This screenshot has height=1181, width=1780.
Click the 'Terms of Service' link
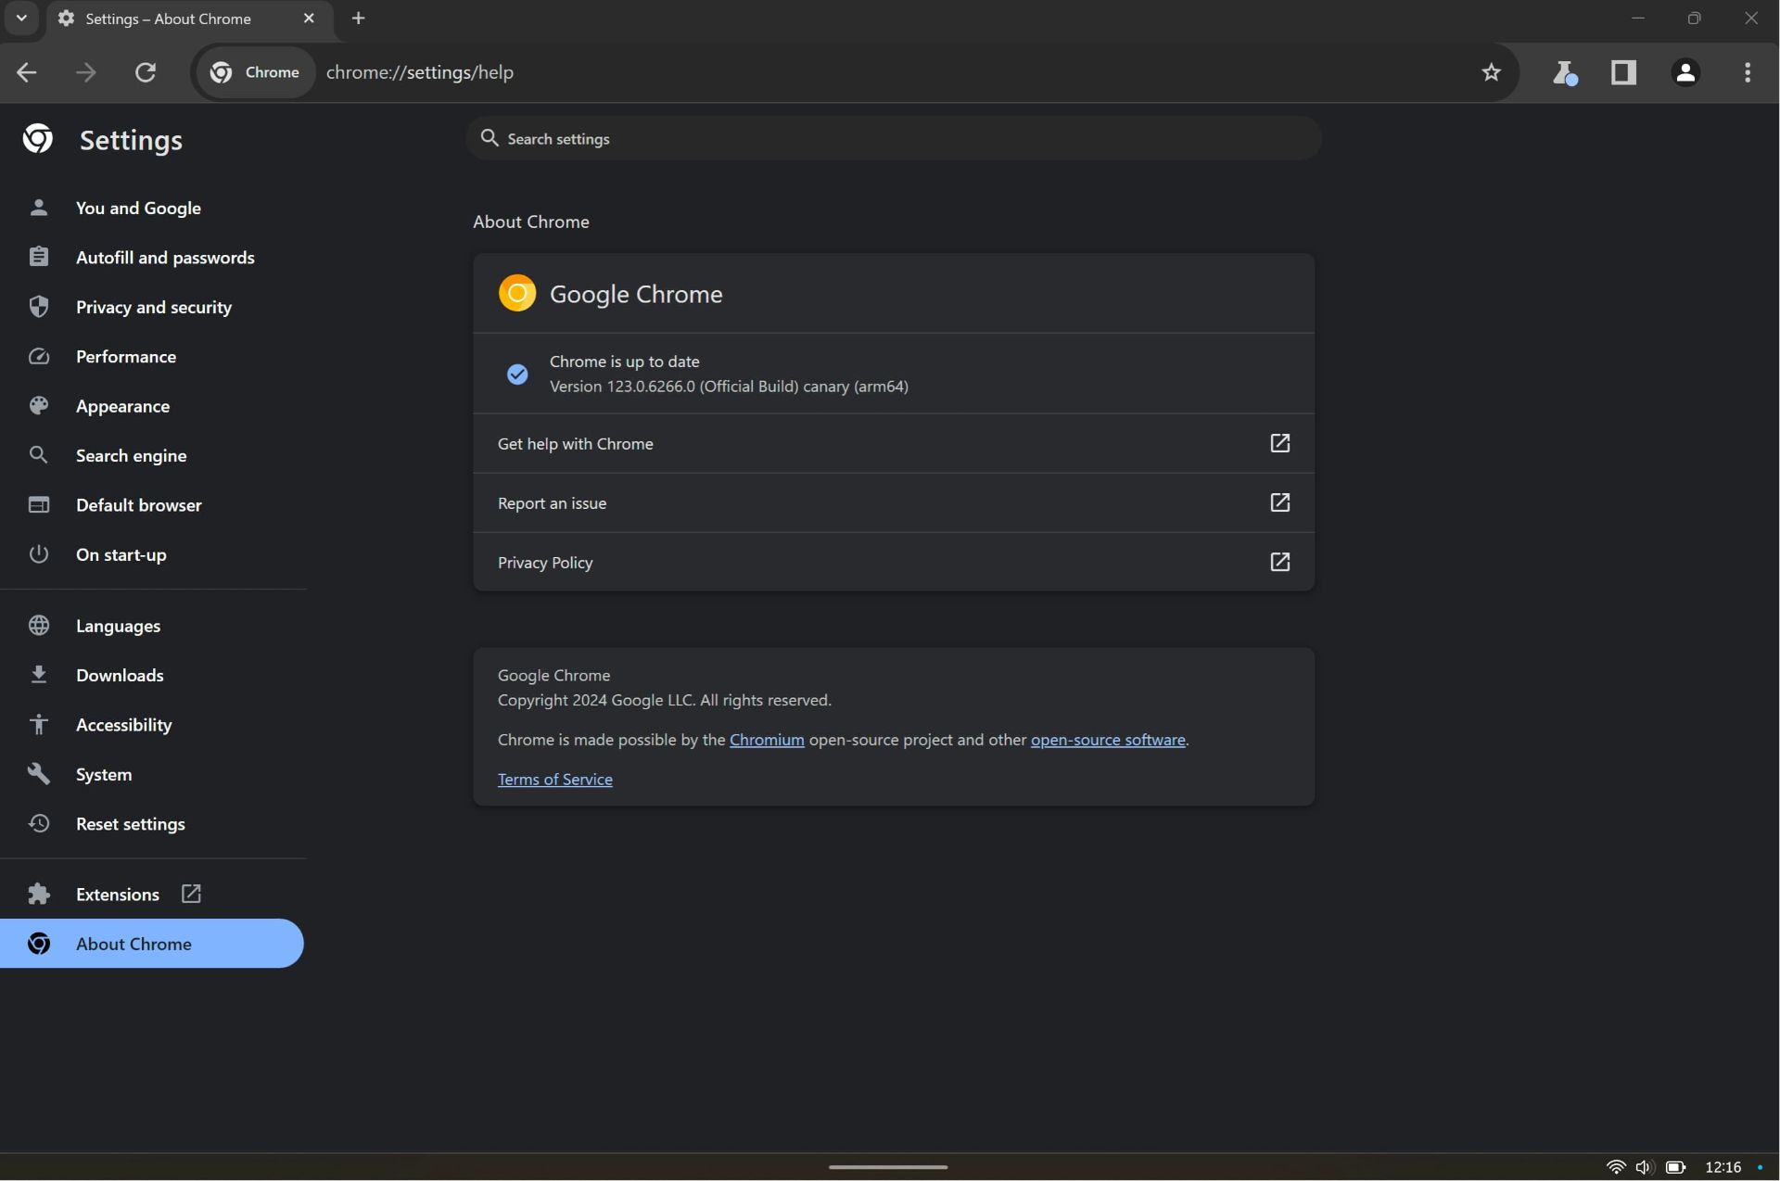(x=553, y=779)
